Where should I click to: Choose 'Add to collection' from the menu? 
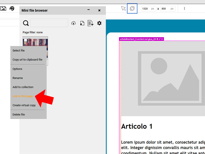pyautogui.click(x=23, y=87)
